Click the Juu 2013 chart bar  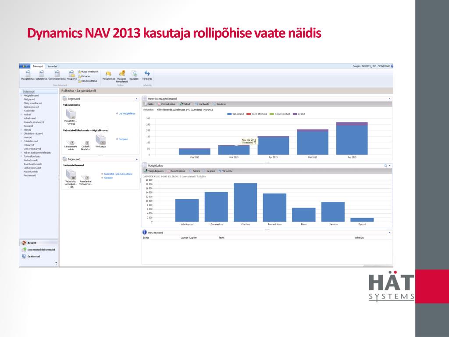tap(352, 138)
